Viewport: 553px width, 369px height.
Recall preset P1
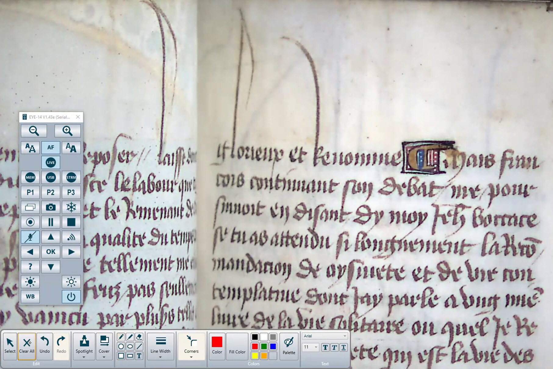[30, 192]
